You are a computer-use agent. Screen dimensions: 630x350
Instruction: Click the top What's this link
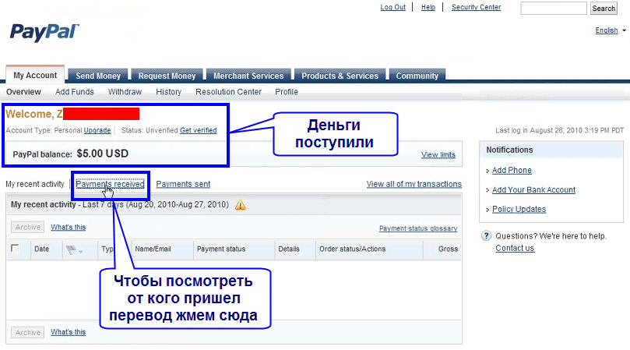69,228
